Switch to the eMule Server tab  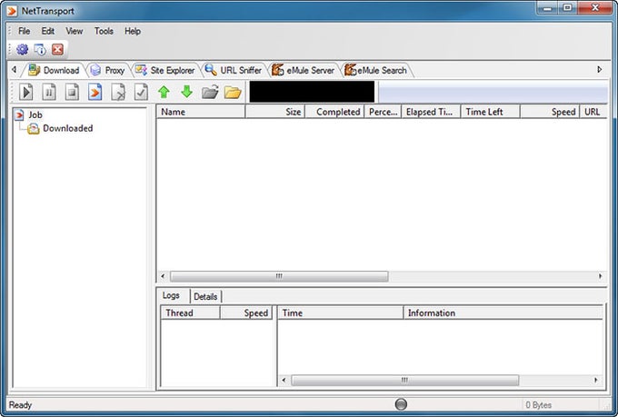303,70
